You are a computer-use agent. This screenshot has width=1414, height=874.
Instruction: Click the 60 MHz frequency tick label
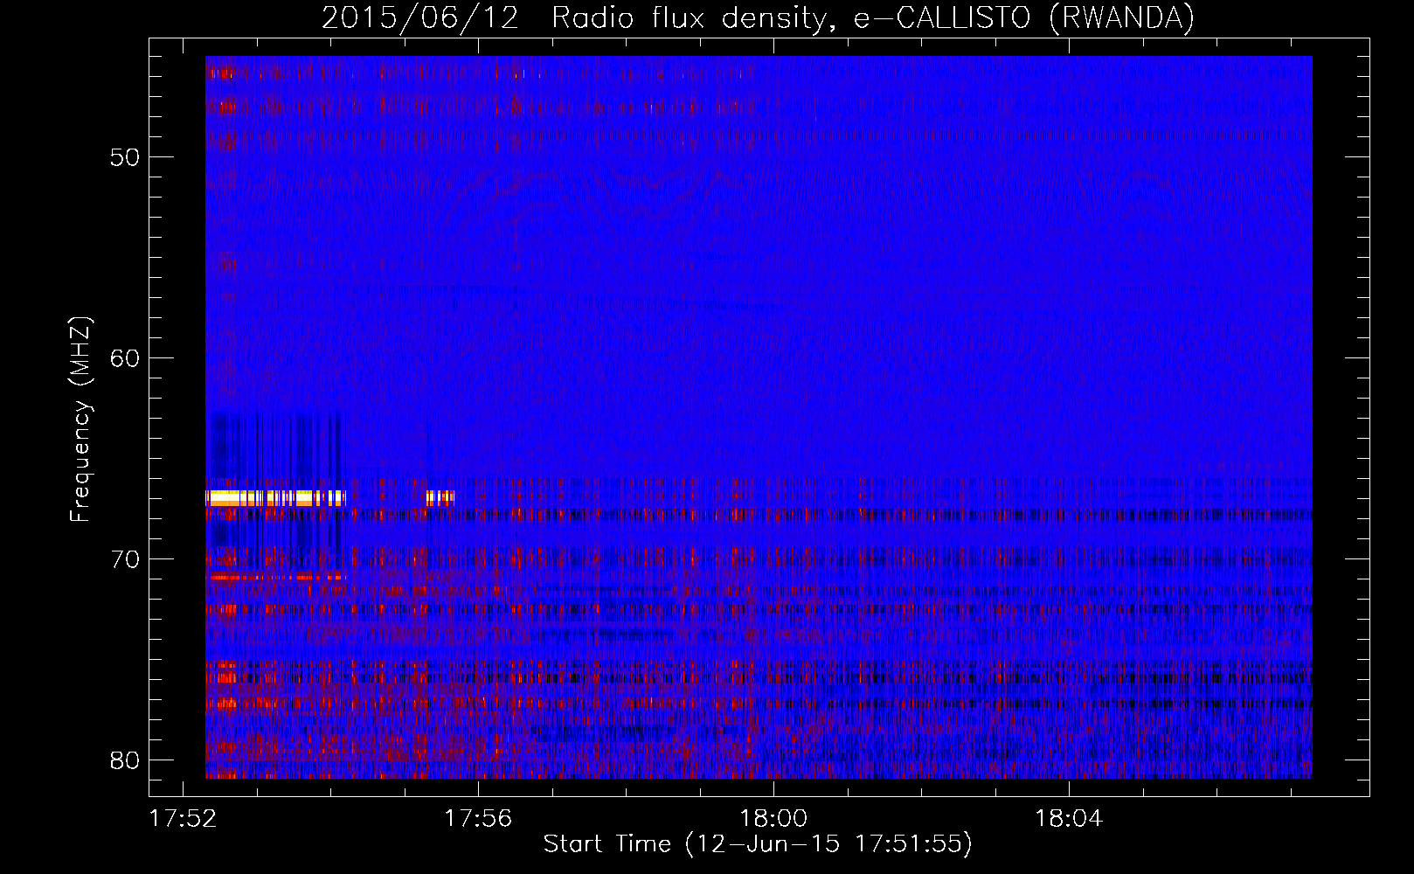click(125, 358)
